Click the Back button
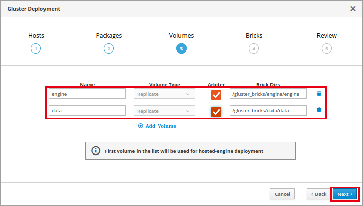This screenshot has height=206, width=363. pos(319,194)
